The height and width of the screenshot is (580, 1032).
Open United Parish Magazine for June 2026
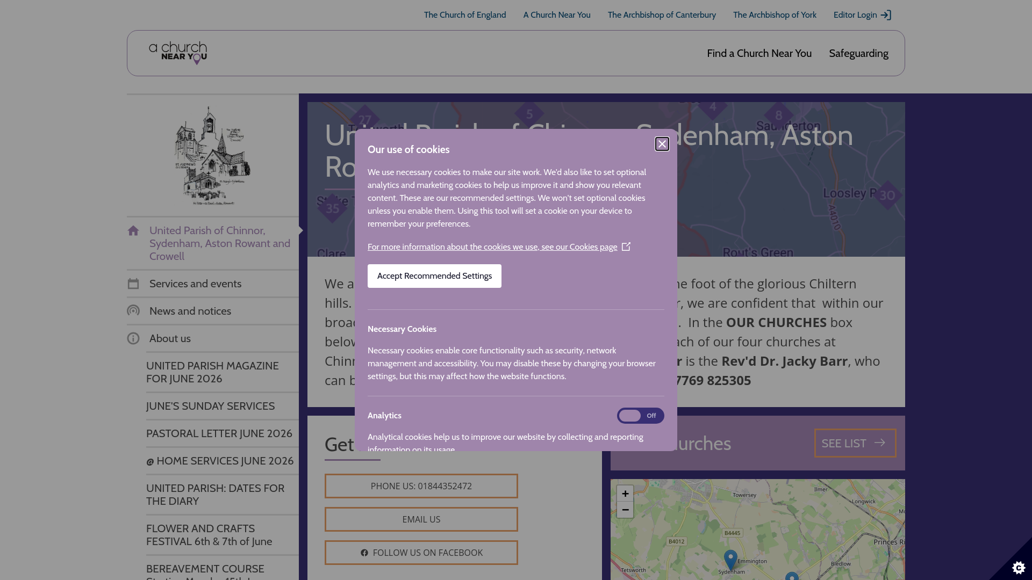[x=212, y=372]
